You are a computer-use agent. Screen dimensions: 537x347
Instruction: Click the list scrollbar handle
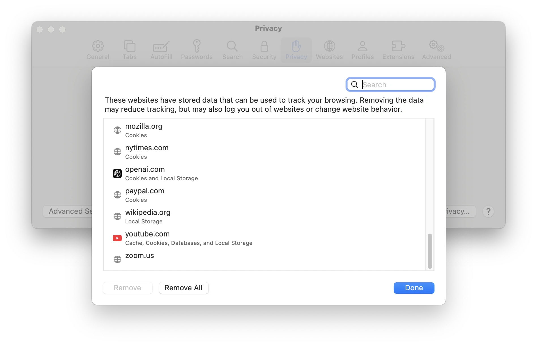point(430,251)
